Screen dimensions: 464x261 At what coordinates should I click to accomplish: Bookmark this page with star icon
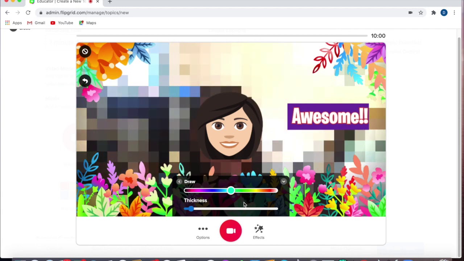point(421,13)
